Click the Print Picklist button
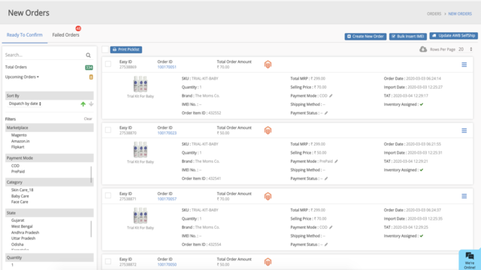Screen dimensions: 481x270 (126, 49)
